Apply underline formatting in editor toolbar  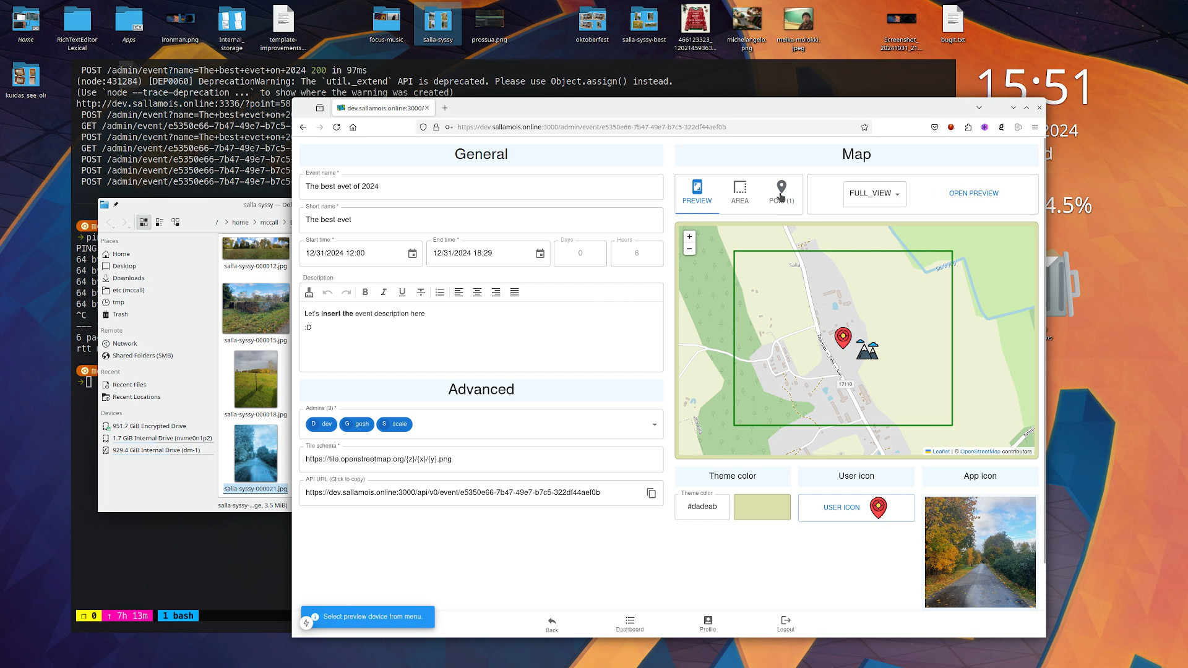[402, 292]
